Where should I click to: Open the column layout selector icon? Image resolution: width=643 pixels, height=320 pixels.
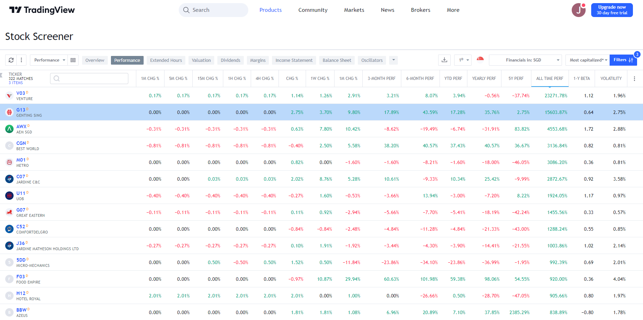click(73, 60)
